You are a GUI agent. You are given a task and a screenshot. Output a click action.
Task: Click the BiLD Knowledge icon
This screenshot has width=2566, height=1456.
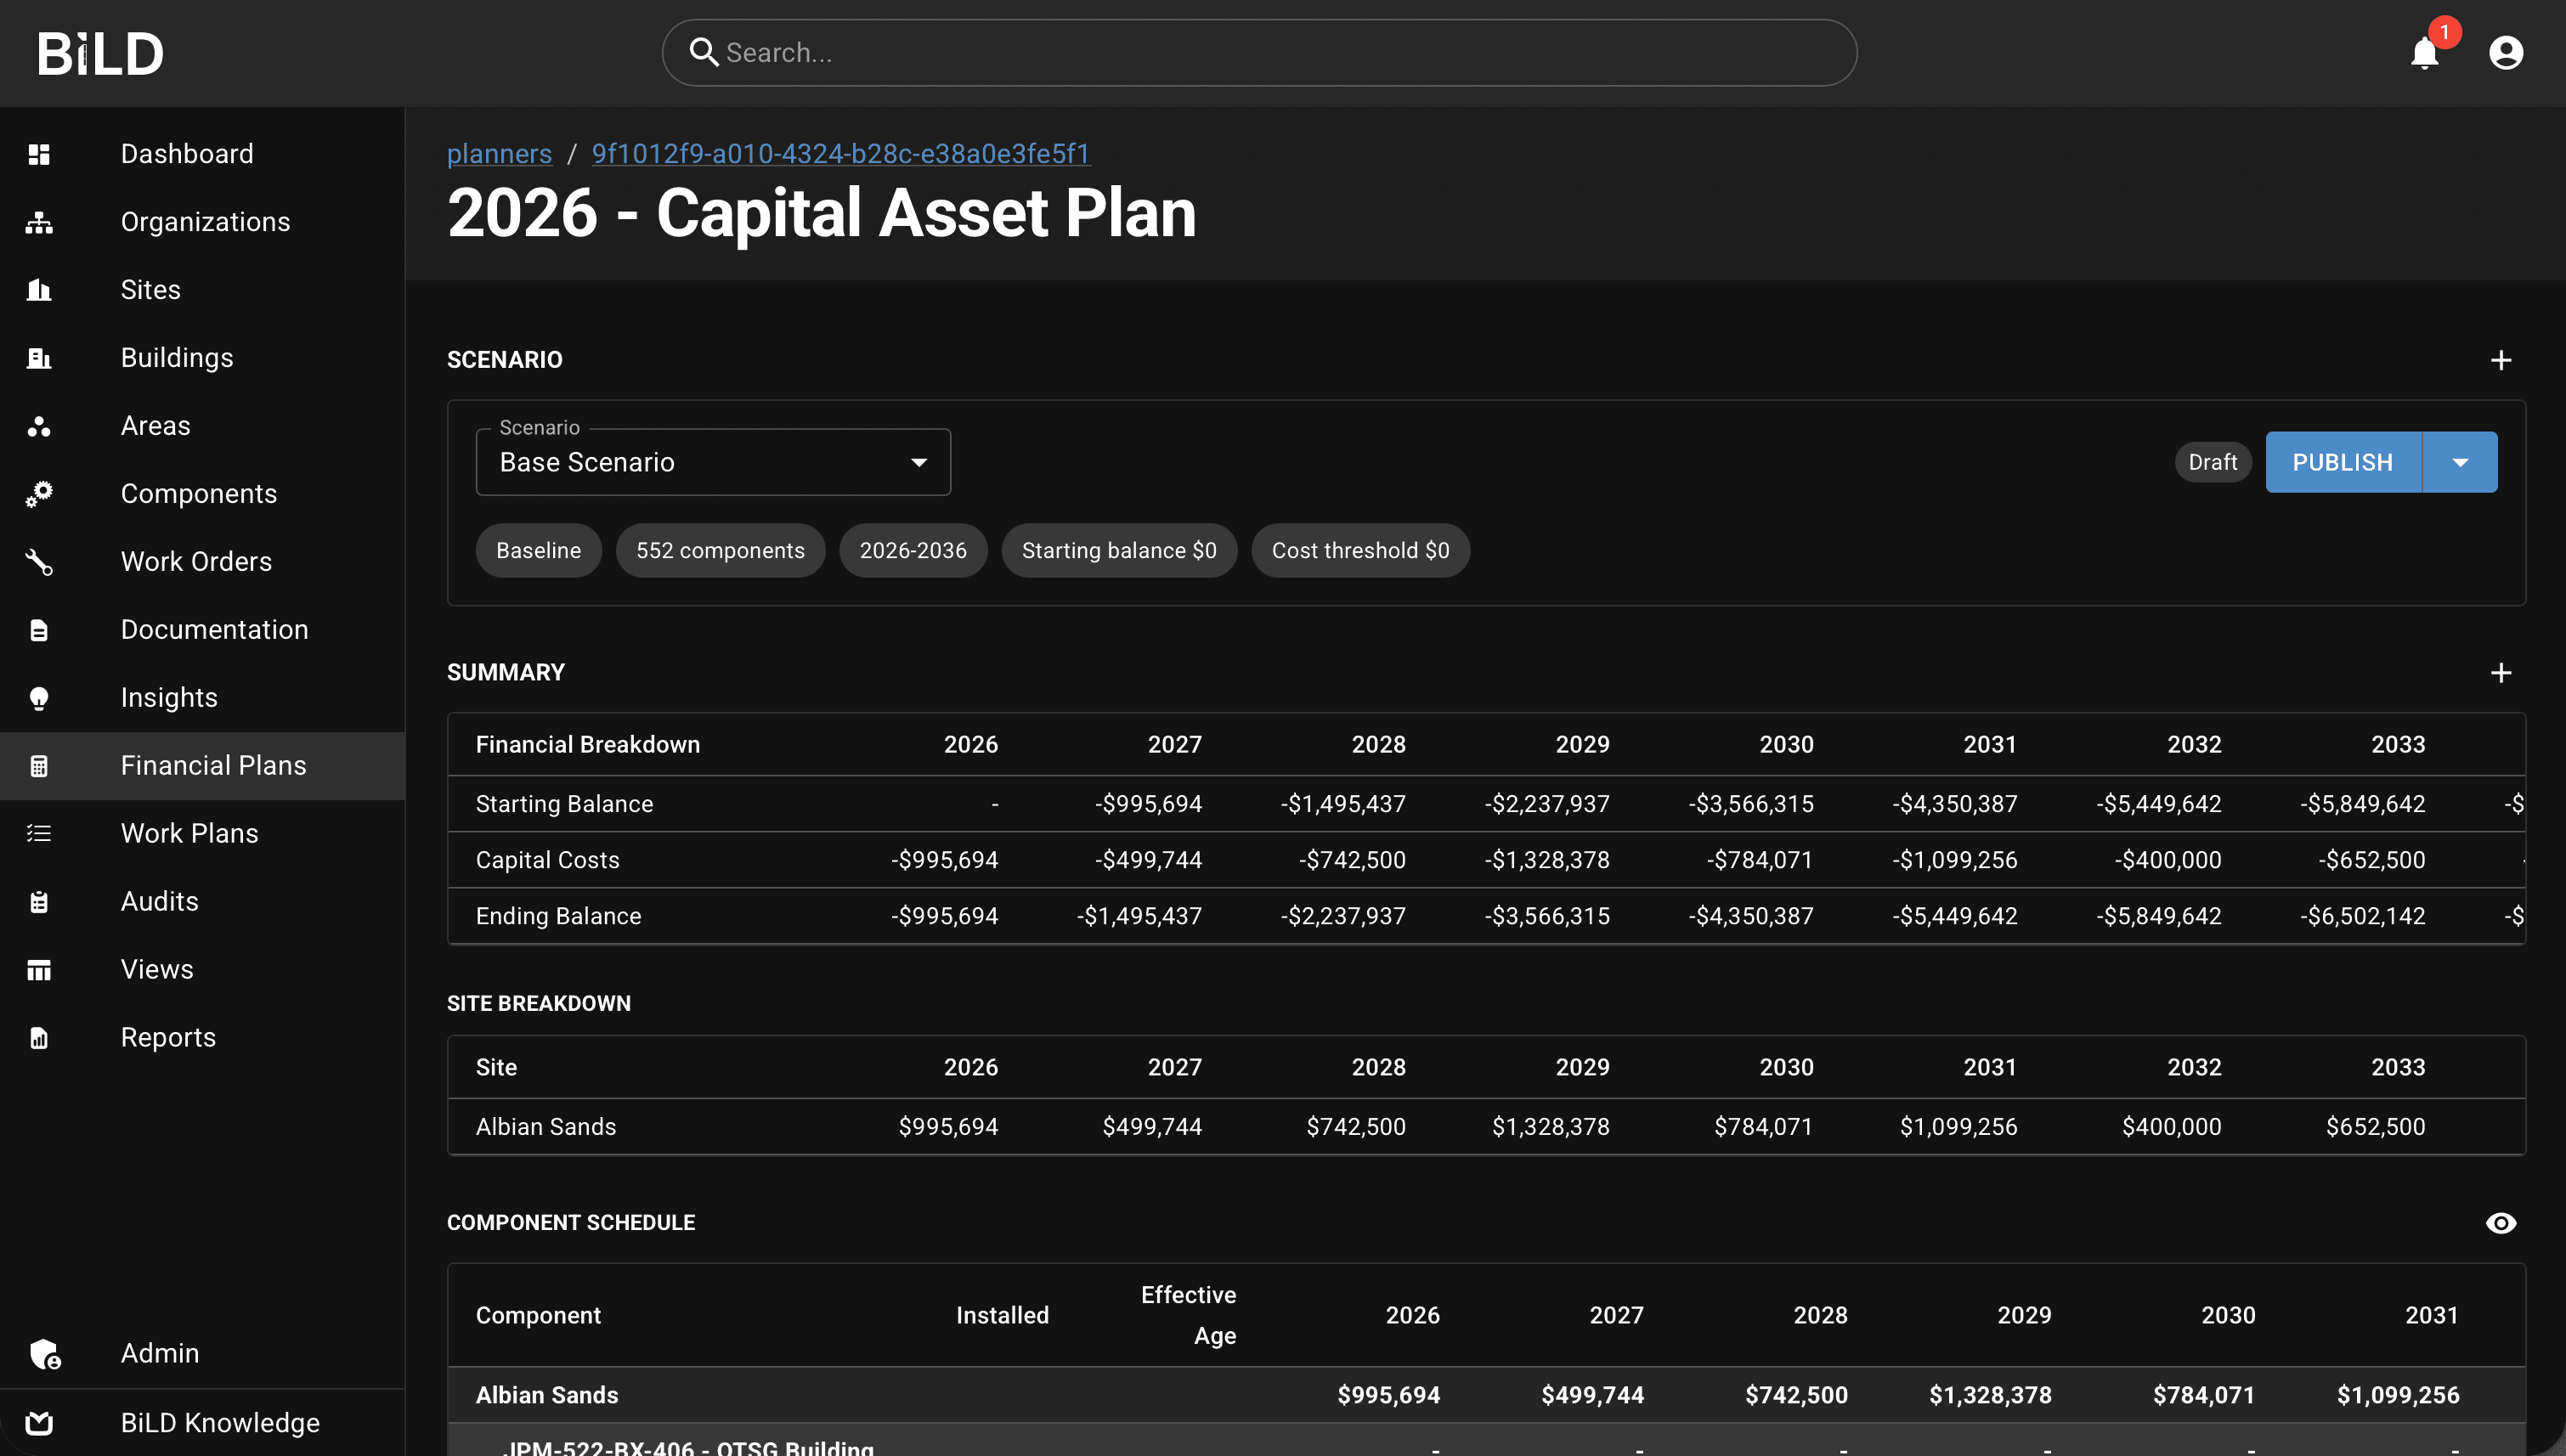pyautogui.click(x=39, y=1423)
